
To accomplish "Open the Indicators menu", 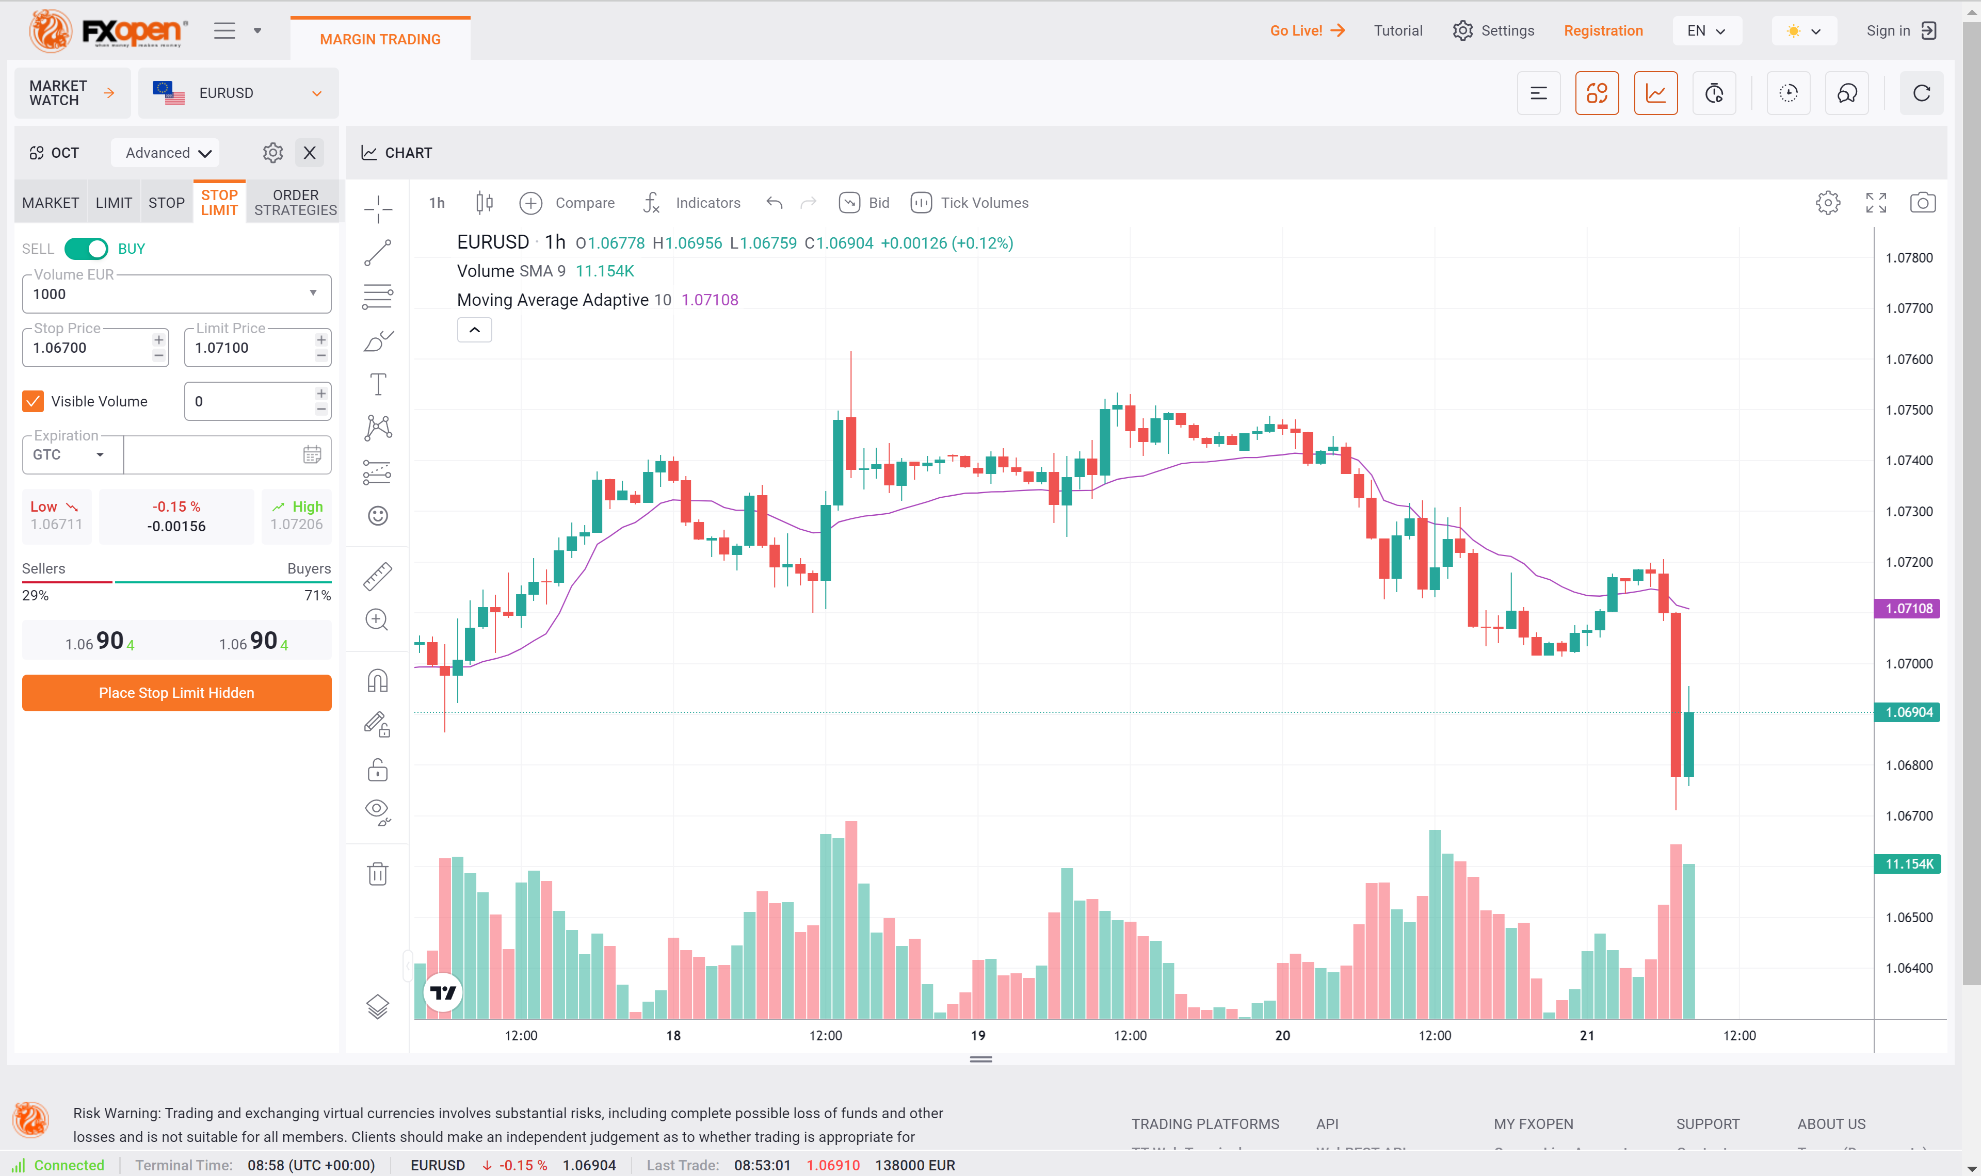I will click(691, 203).
